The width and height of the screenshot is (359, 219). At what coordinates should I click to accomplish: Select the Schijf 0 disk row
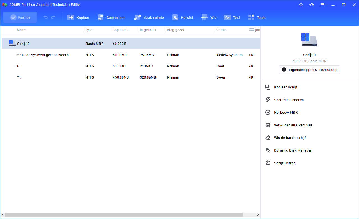[131, 44]
